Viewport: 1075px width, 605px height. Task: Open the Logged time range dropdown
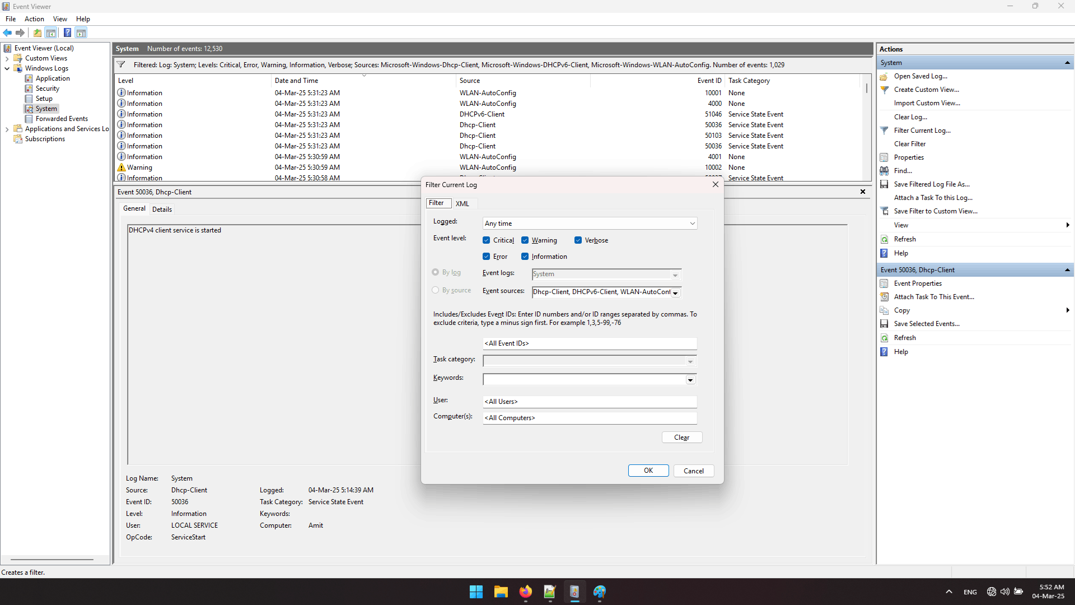[692, 224]
